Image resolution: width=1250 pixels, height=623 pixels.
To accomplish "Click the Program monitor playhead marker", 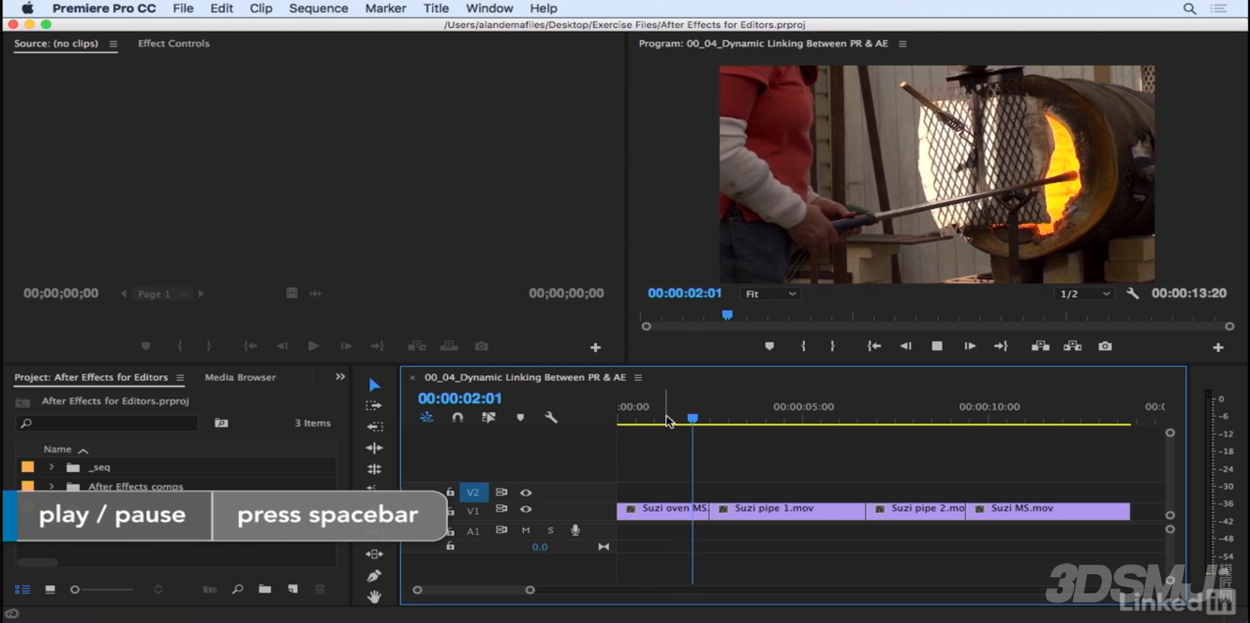I will point(727,315).
